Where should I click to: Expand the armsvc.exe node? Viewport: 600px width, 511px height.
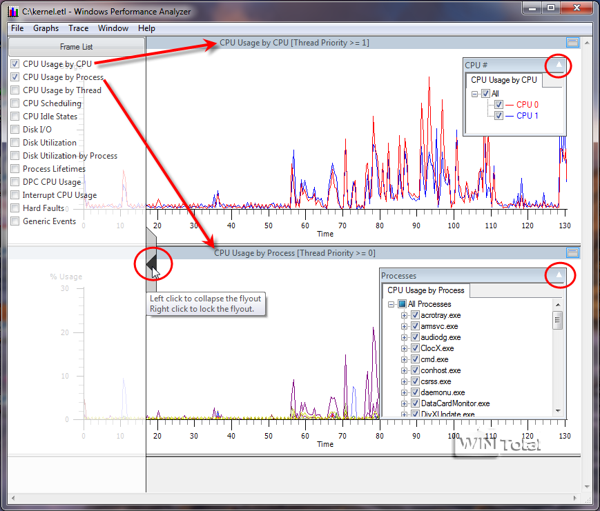404,326
